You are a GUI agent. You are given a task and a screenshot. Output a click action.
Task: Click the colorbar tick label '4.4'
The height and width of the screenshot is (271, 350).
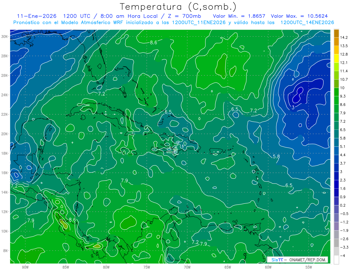click(343, 155)
